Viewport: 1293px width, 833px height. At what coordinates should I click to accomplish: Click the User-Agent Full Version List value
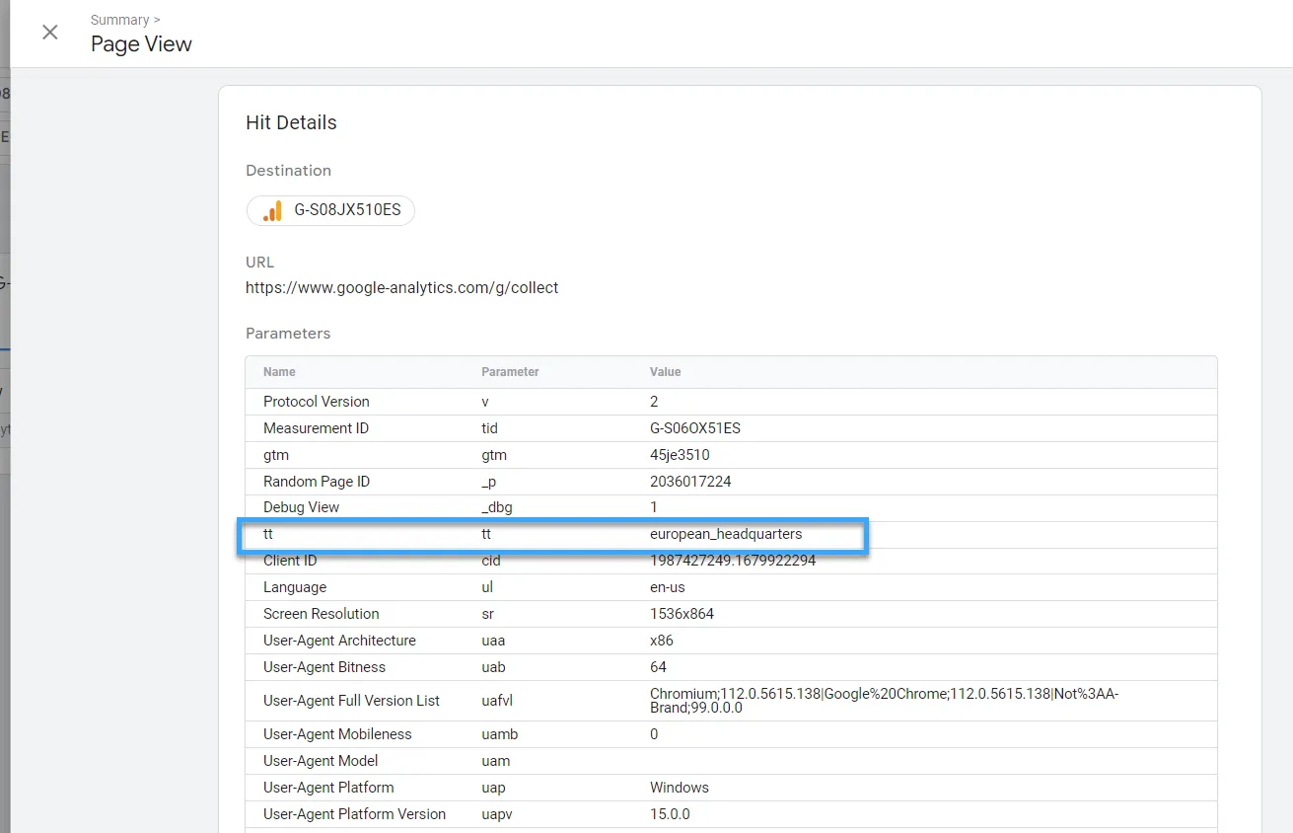click(883, 701)
